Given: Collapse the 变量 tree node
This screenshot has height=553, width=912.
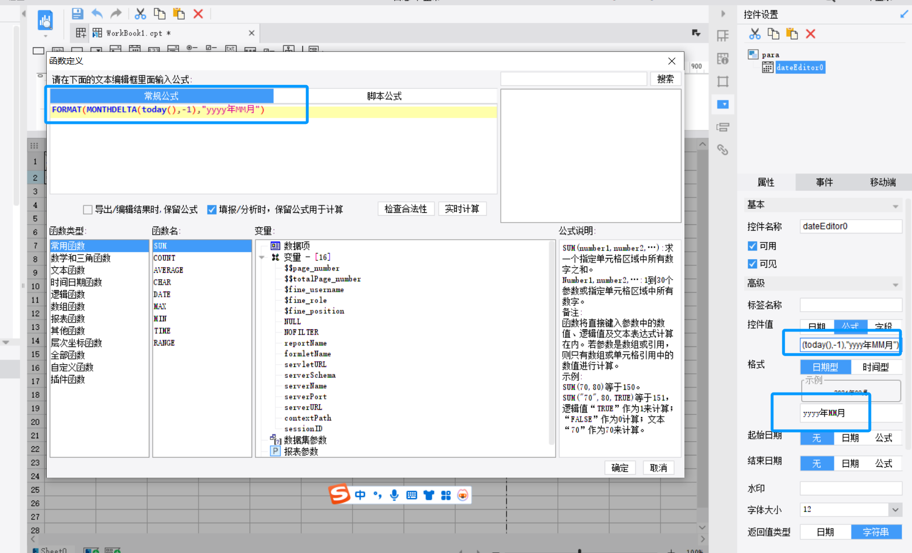Looking at the screenshot, I should tap(262, 257).
